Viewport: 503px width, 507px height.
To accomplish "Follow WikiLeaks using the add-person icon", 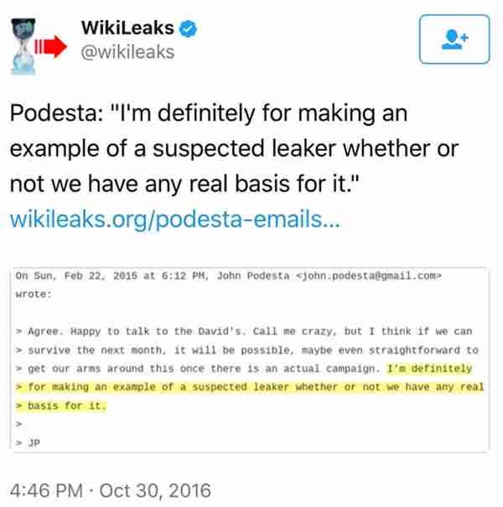I will [x=454, y=39].
